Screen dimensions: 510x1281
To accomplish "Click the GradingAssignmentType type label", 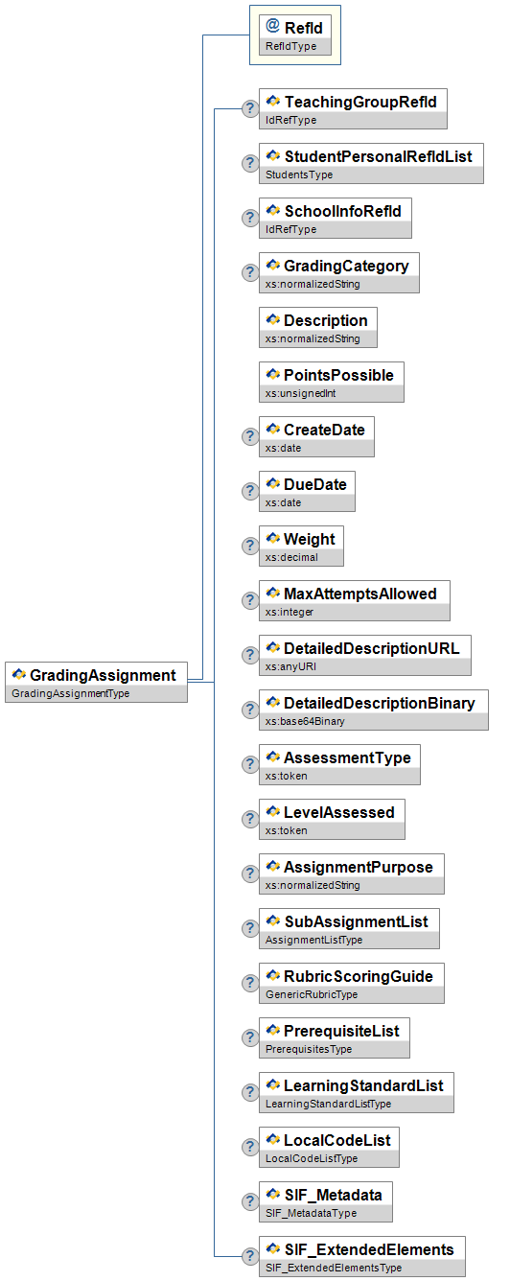I will point(70,693).
